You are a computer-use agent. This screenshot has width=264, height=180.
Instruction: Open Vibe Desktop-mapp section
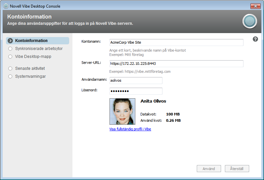tap(33, 57)
